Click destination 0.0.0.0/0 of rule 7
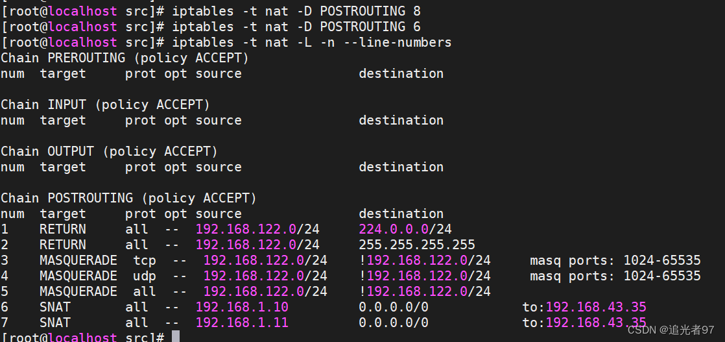The image size is (725, 342). click(x=394, y=323)
